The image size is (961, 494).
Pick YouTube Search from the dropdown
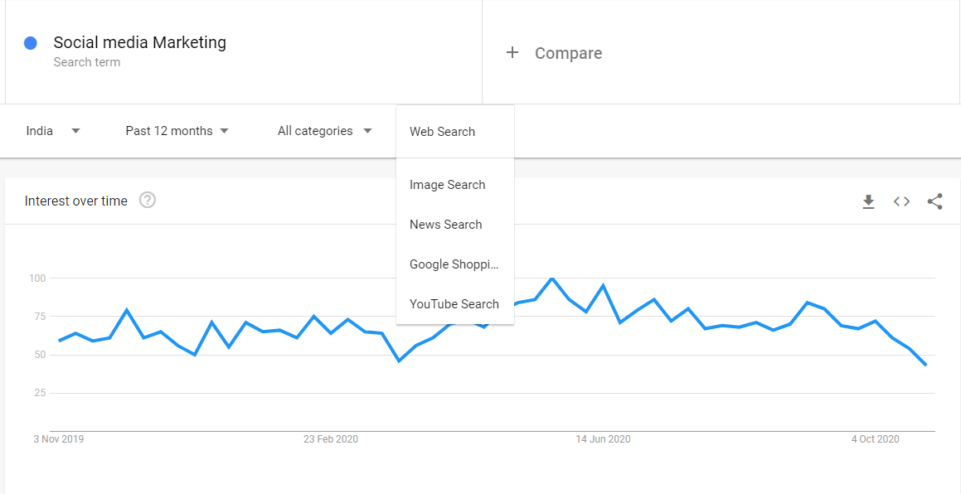454,304
